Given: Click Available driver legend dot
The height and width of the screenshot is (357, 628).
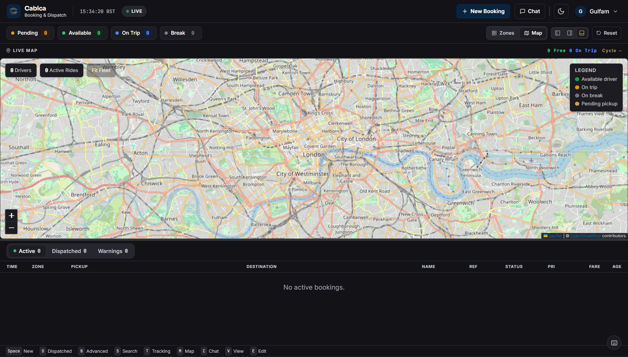Looking at the screenshot, I should coord(577,79).
